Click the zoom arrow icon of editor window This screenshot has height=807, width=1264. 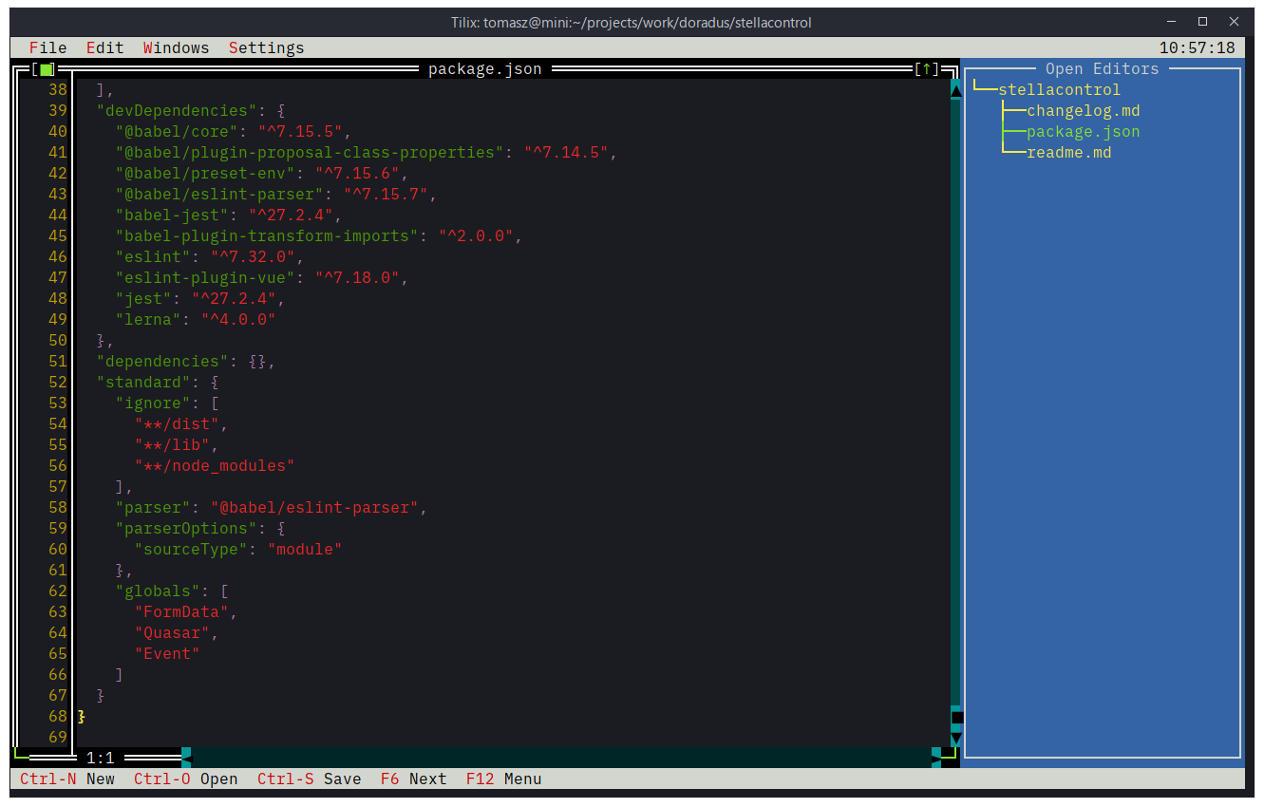pos(926,69)
